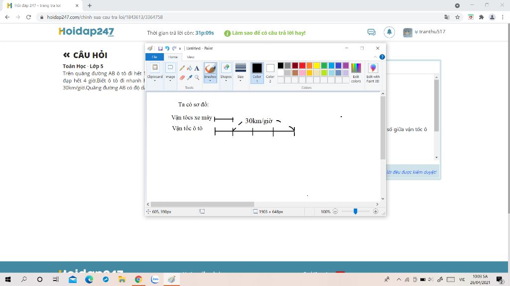Expand the Clipboard dropdown in Paint

(x=155, y=81)
